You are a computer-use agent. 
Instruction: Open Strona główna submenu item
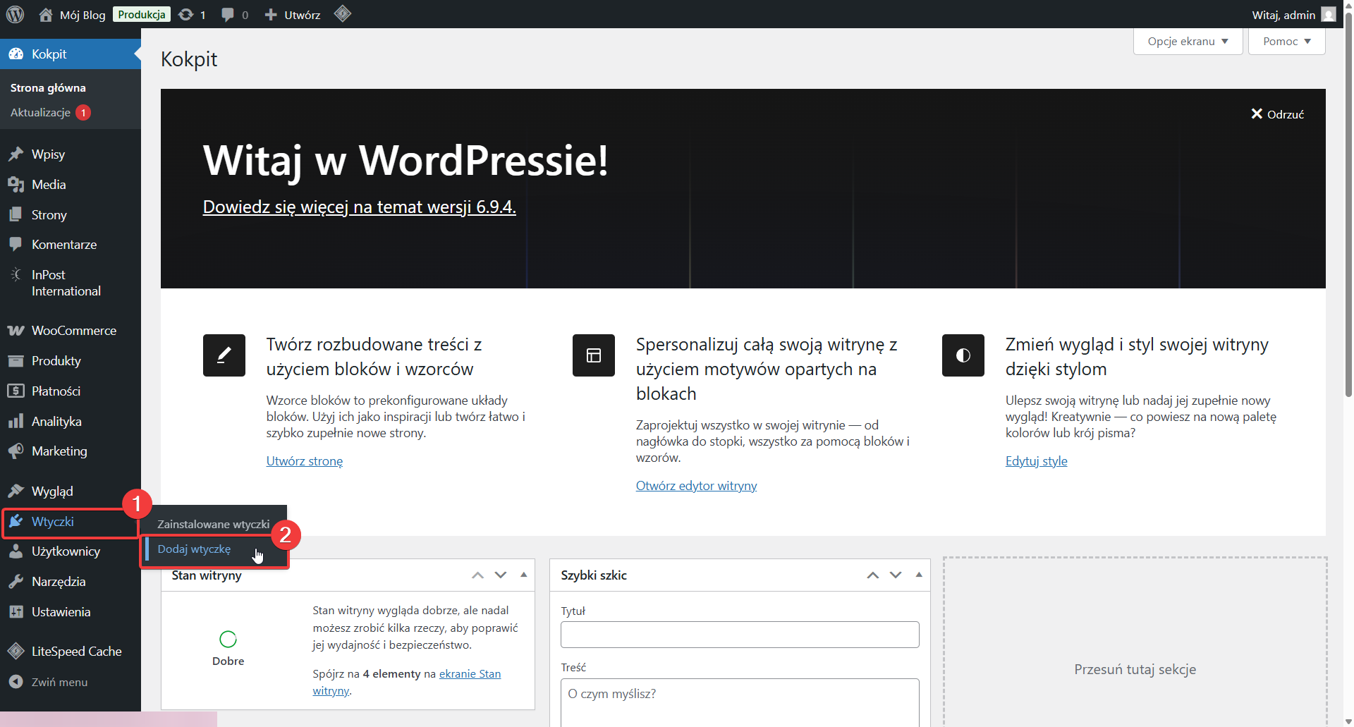tap(48, 87)
